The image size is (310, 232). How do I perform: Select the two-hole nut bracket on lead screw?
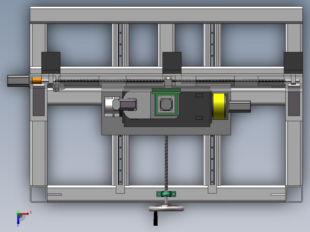pos(168,82)
